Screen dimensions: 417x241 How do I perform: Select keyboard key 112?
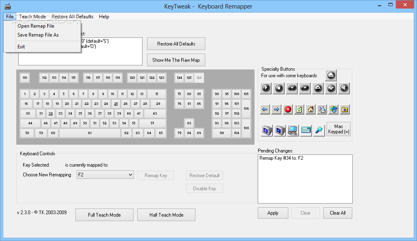point(44,78)
